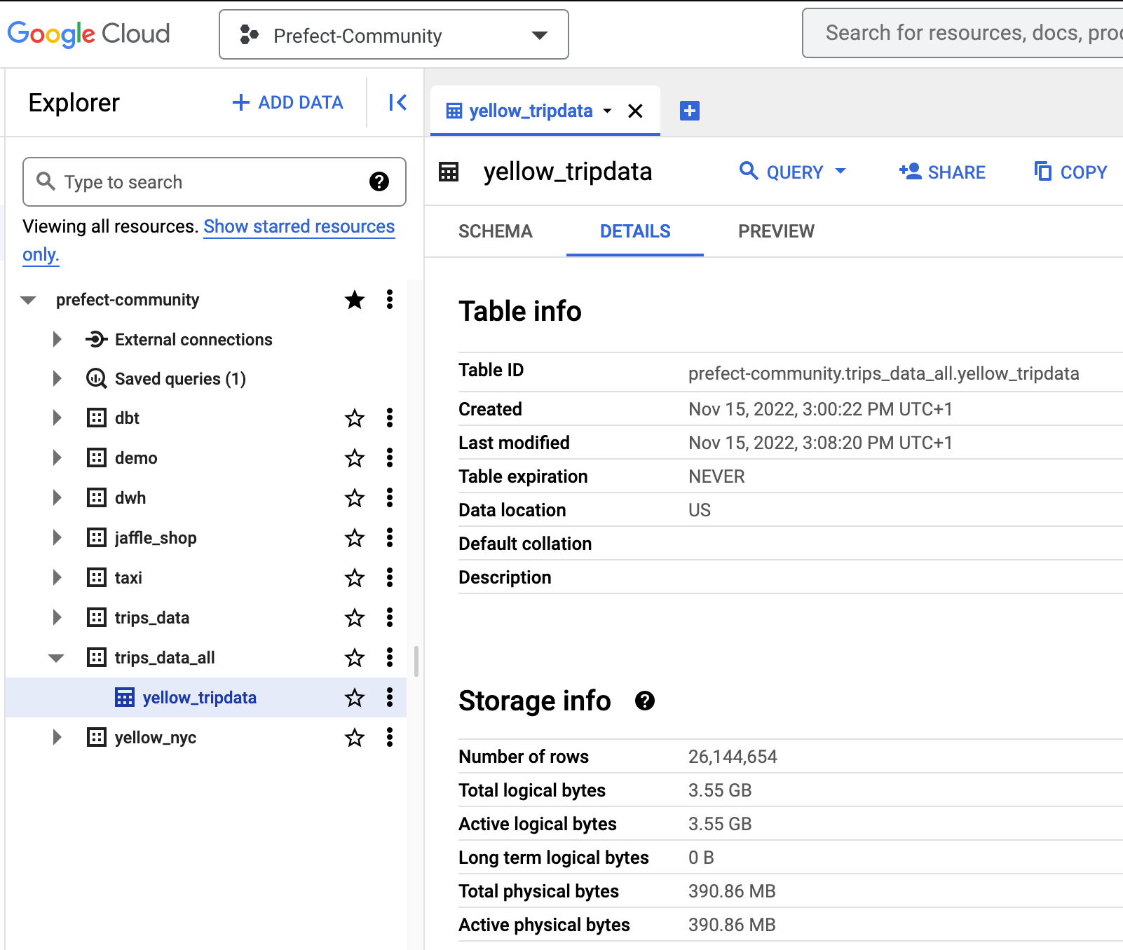Collapse the prefect-community project
The height and width of the screenshot is (950, 1123).
pos(28,300)
